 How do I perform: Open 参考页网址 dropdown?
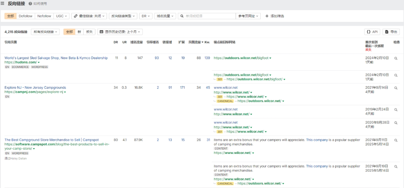(248, 16)
